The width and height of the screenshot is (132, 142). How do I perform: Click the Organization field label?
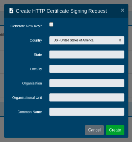coord(32,83)
